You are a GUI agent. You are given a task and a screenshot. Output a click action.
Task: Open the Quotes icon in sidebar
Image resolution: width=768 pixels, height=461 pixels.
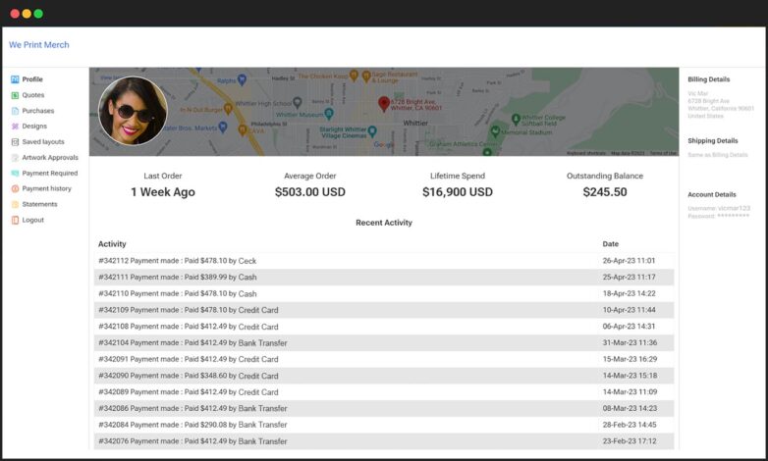15,95
